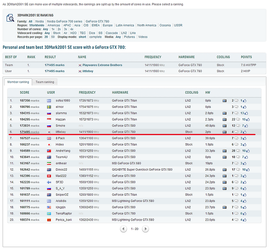This screenshot has height=249, width=269.
Task: Click thumbs-up icon for 8 Pack
Action: [x=244, y=138]
